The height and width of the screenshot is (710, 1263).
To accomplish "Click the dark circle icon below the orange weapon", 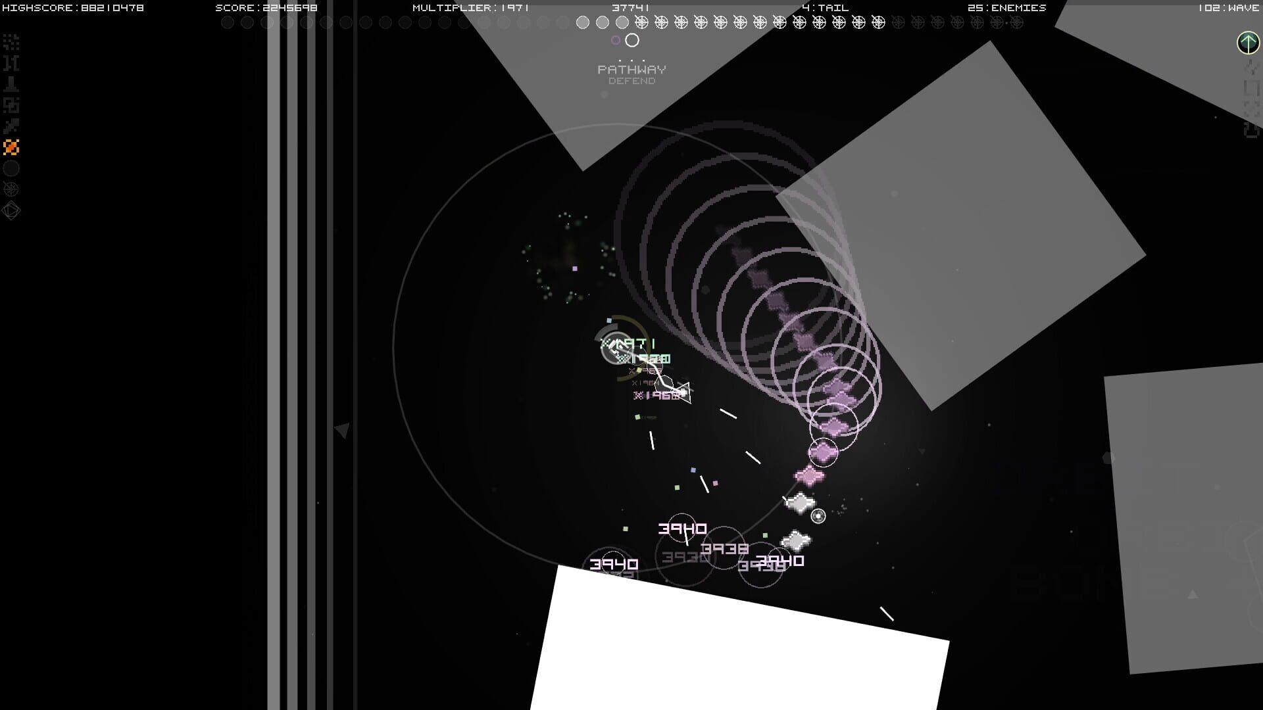I will pos(11,170).
